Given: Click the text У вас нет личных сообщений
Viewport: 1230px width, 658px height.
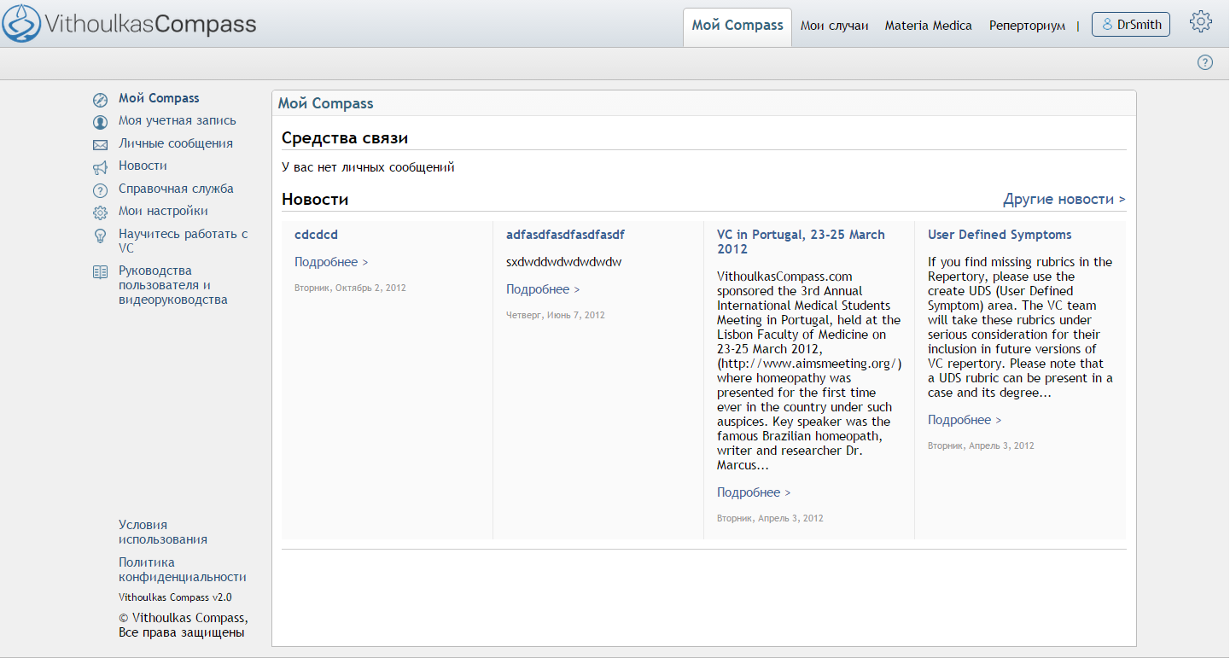Looking at the screenshot, I should pos(368,167).
